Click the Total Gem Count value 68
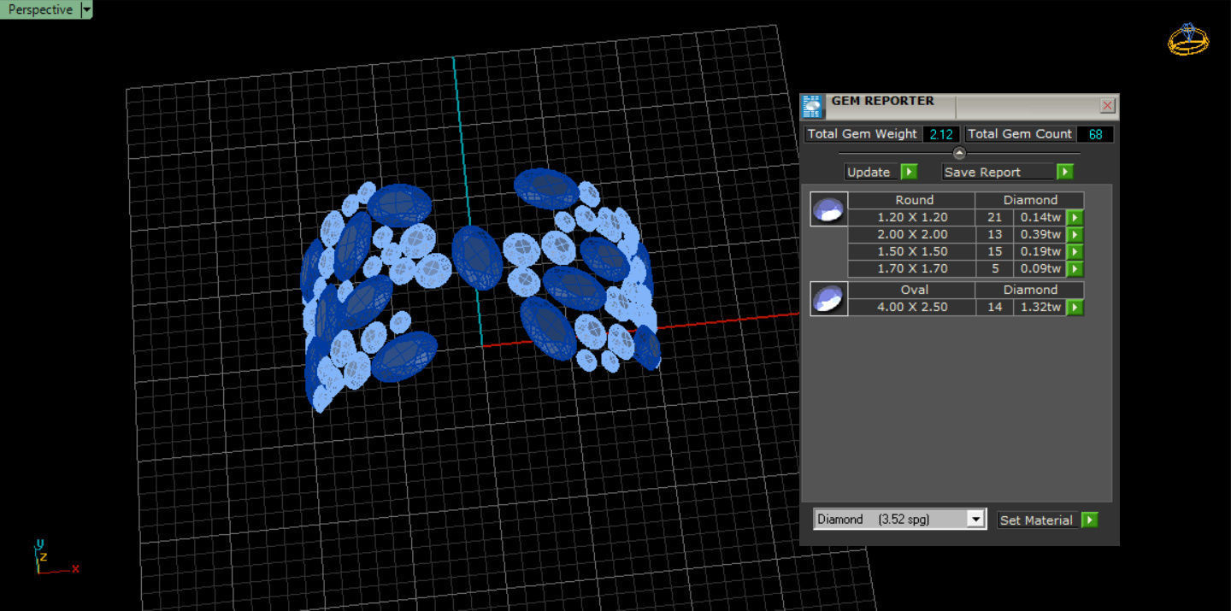Viewport: 1231px width, 611px height. 1095,134
